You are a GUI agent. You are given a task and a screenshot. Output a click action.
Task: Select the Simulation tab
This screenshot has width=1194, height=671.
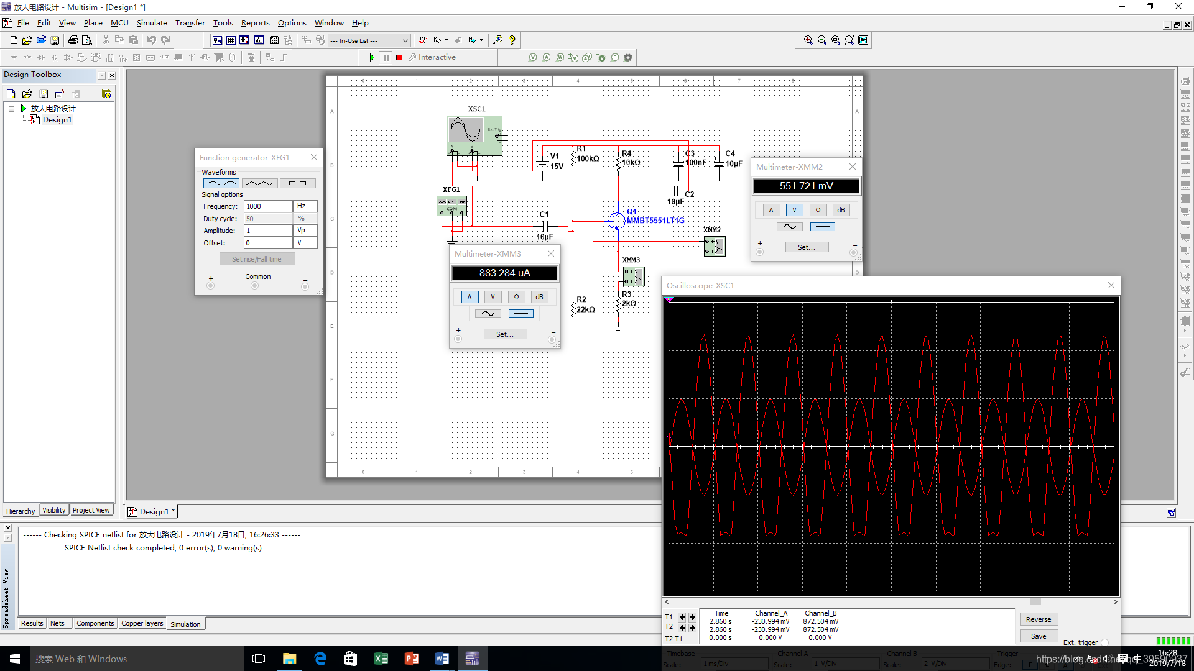click(x=185, y=624)
